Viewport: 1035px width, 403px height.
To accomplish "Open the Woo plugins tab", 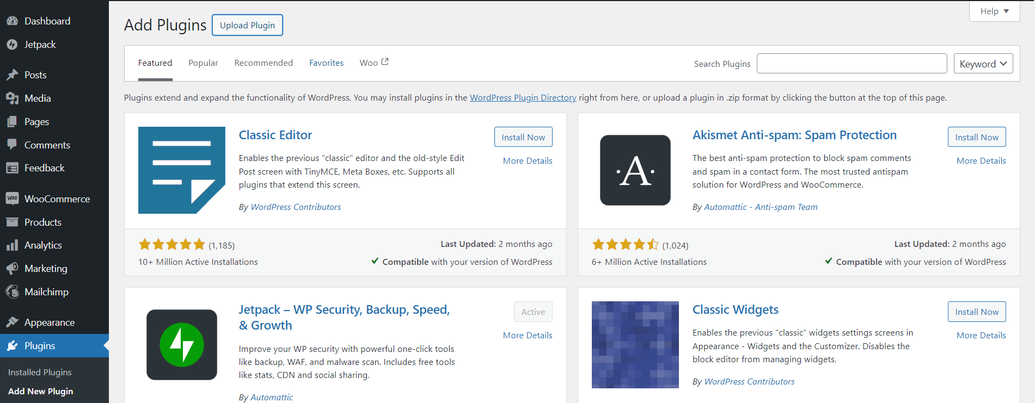I will 373,63.
